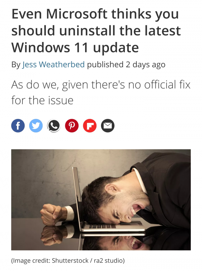Image resolution: width=202 pixels, height=271 pixels.
Task: Click 'should uninstall the latest' headline line
Action: coord(96,31)
